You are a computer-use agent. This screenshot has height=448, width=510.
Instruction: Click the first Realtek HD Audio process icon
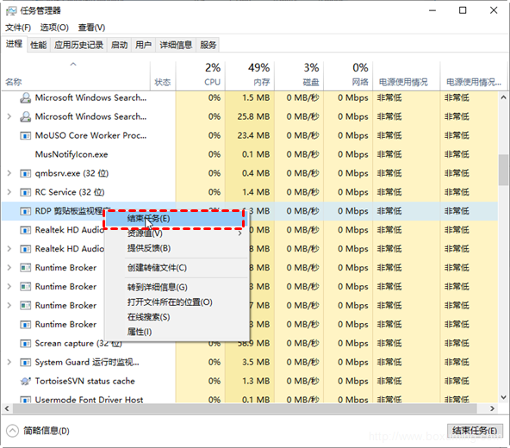click(25, 230)
